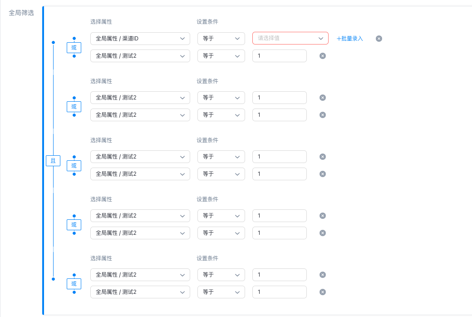The height and width of the screenshot is (317, 472).
Task: Toggle 或 operator of first group
Action: point(74,48)
